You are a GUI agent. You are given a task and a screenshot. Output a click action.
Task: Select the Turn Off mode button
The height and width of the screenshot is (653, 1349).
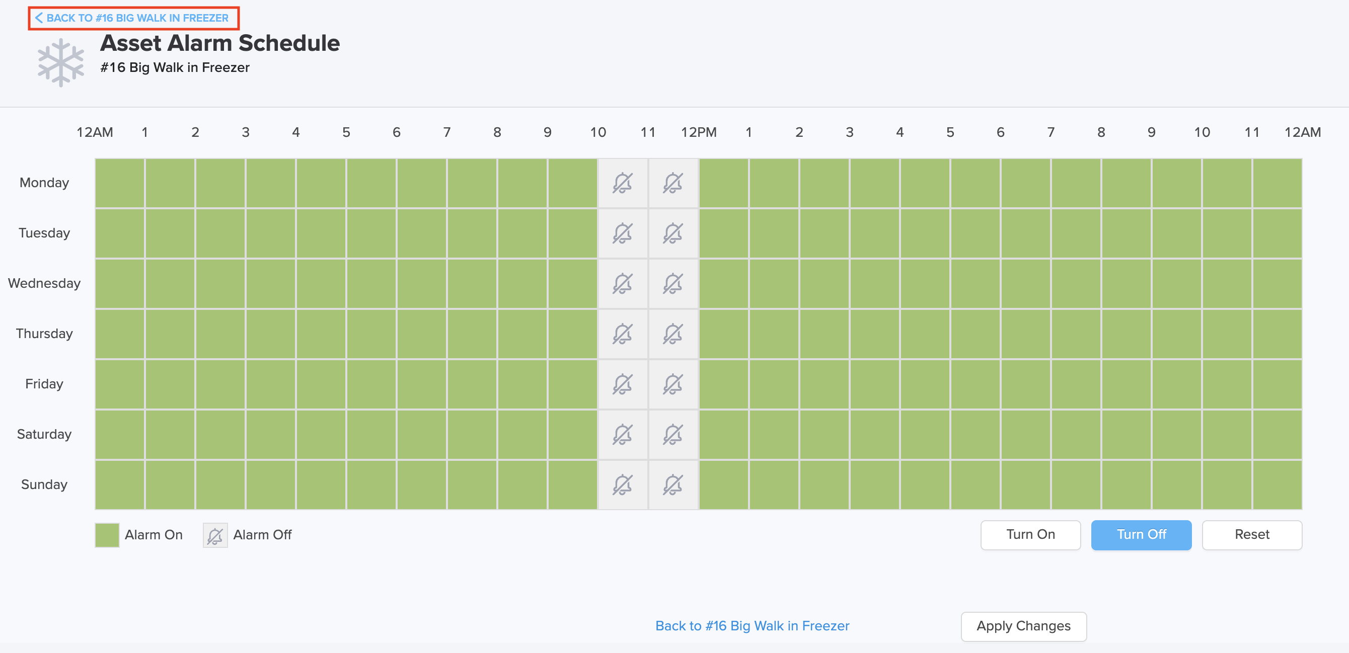1141,535
